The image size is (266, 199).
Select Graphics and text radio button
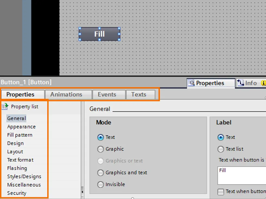point(100,173)
